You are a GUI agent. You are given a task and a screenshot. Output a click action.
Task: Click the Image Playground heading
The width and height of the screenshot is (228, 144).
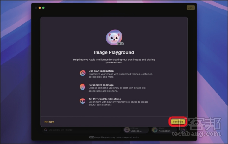[x=114, y=52]
